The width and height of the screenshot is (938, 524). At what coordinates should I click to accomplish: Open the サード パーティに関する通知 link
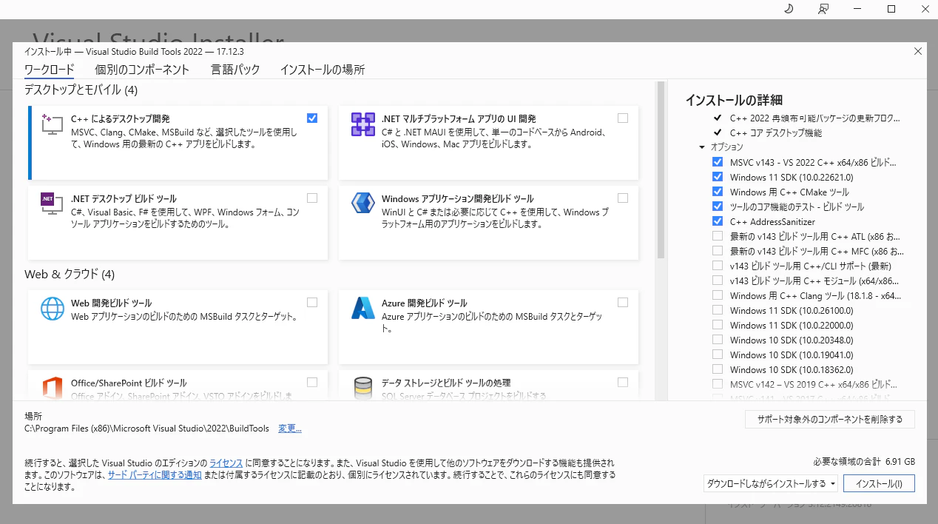coord(155,475)
